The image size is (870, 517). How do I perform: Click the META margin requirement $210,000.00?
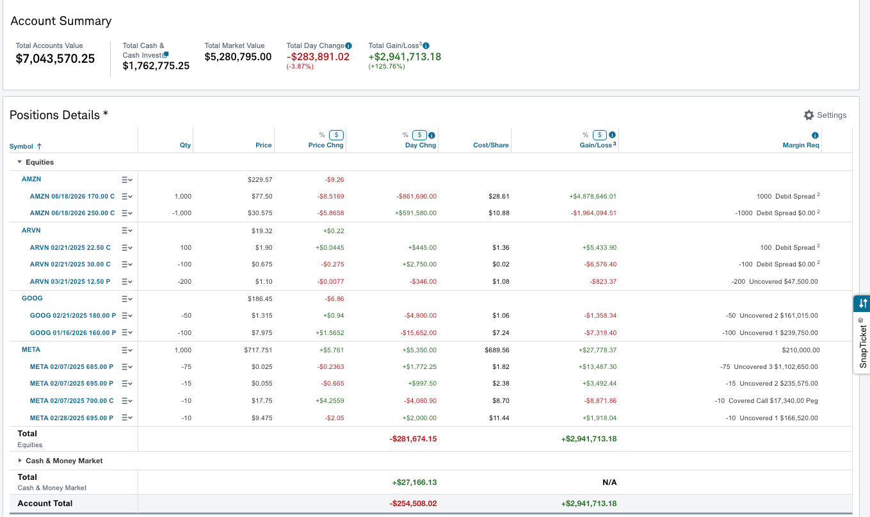tap(801, 350)
